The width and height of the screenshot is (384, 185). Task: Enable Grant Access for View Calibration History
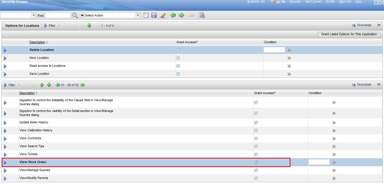256,130
